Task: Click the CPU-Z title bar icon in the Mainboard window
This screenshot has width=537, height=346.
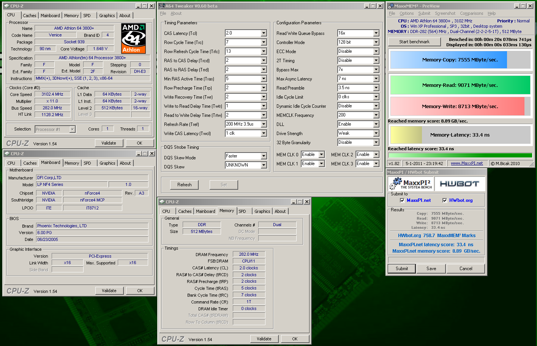Action: 7,154
